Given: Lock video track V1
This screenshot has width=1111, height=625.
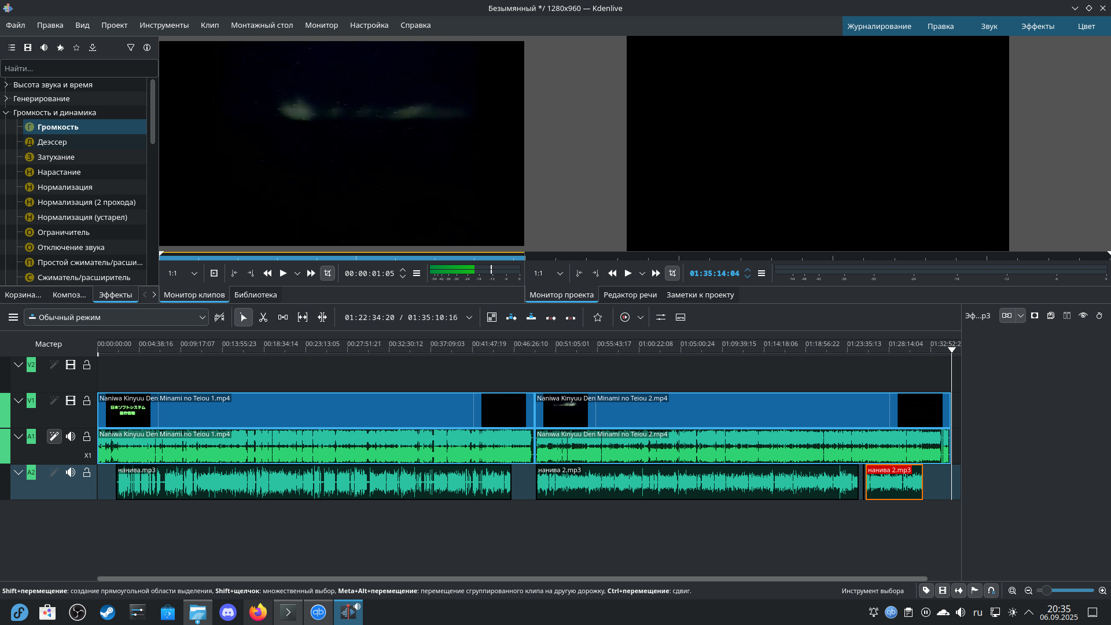Looking at the screenshot, I should 87,400.
